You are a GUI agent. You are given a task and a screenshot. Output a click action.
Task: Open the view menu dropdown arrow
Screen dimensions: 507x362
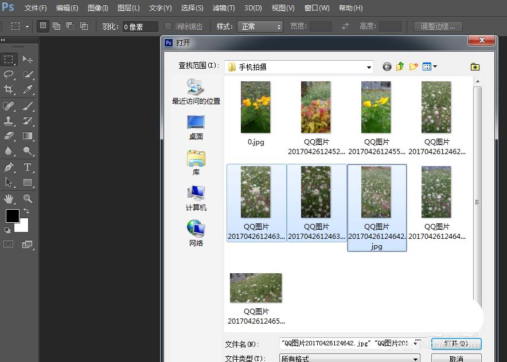click(x=435, y=66)
